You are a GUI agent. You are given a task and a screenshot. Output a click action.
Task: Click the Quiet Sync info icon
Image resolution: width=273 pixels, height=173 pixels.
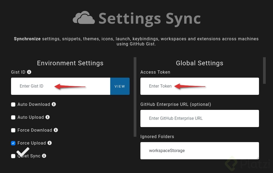pyautogui.click(x=44, y=156)
